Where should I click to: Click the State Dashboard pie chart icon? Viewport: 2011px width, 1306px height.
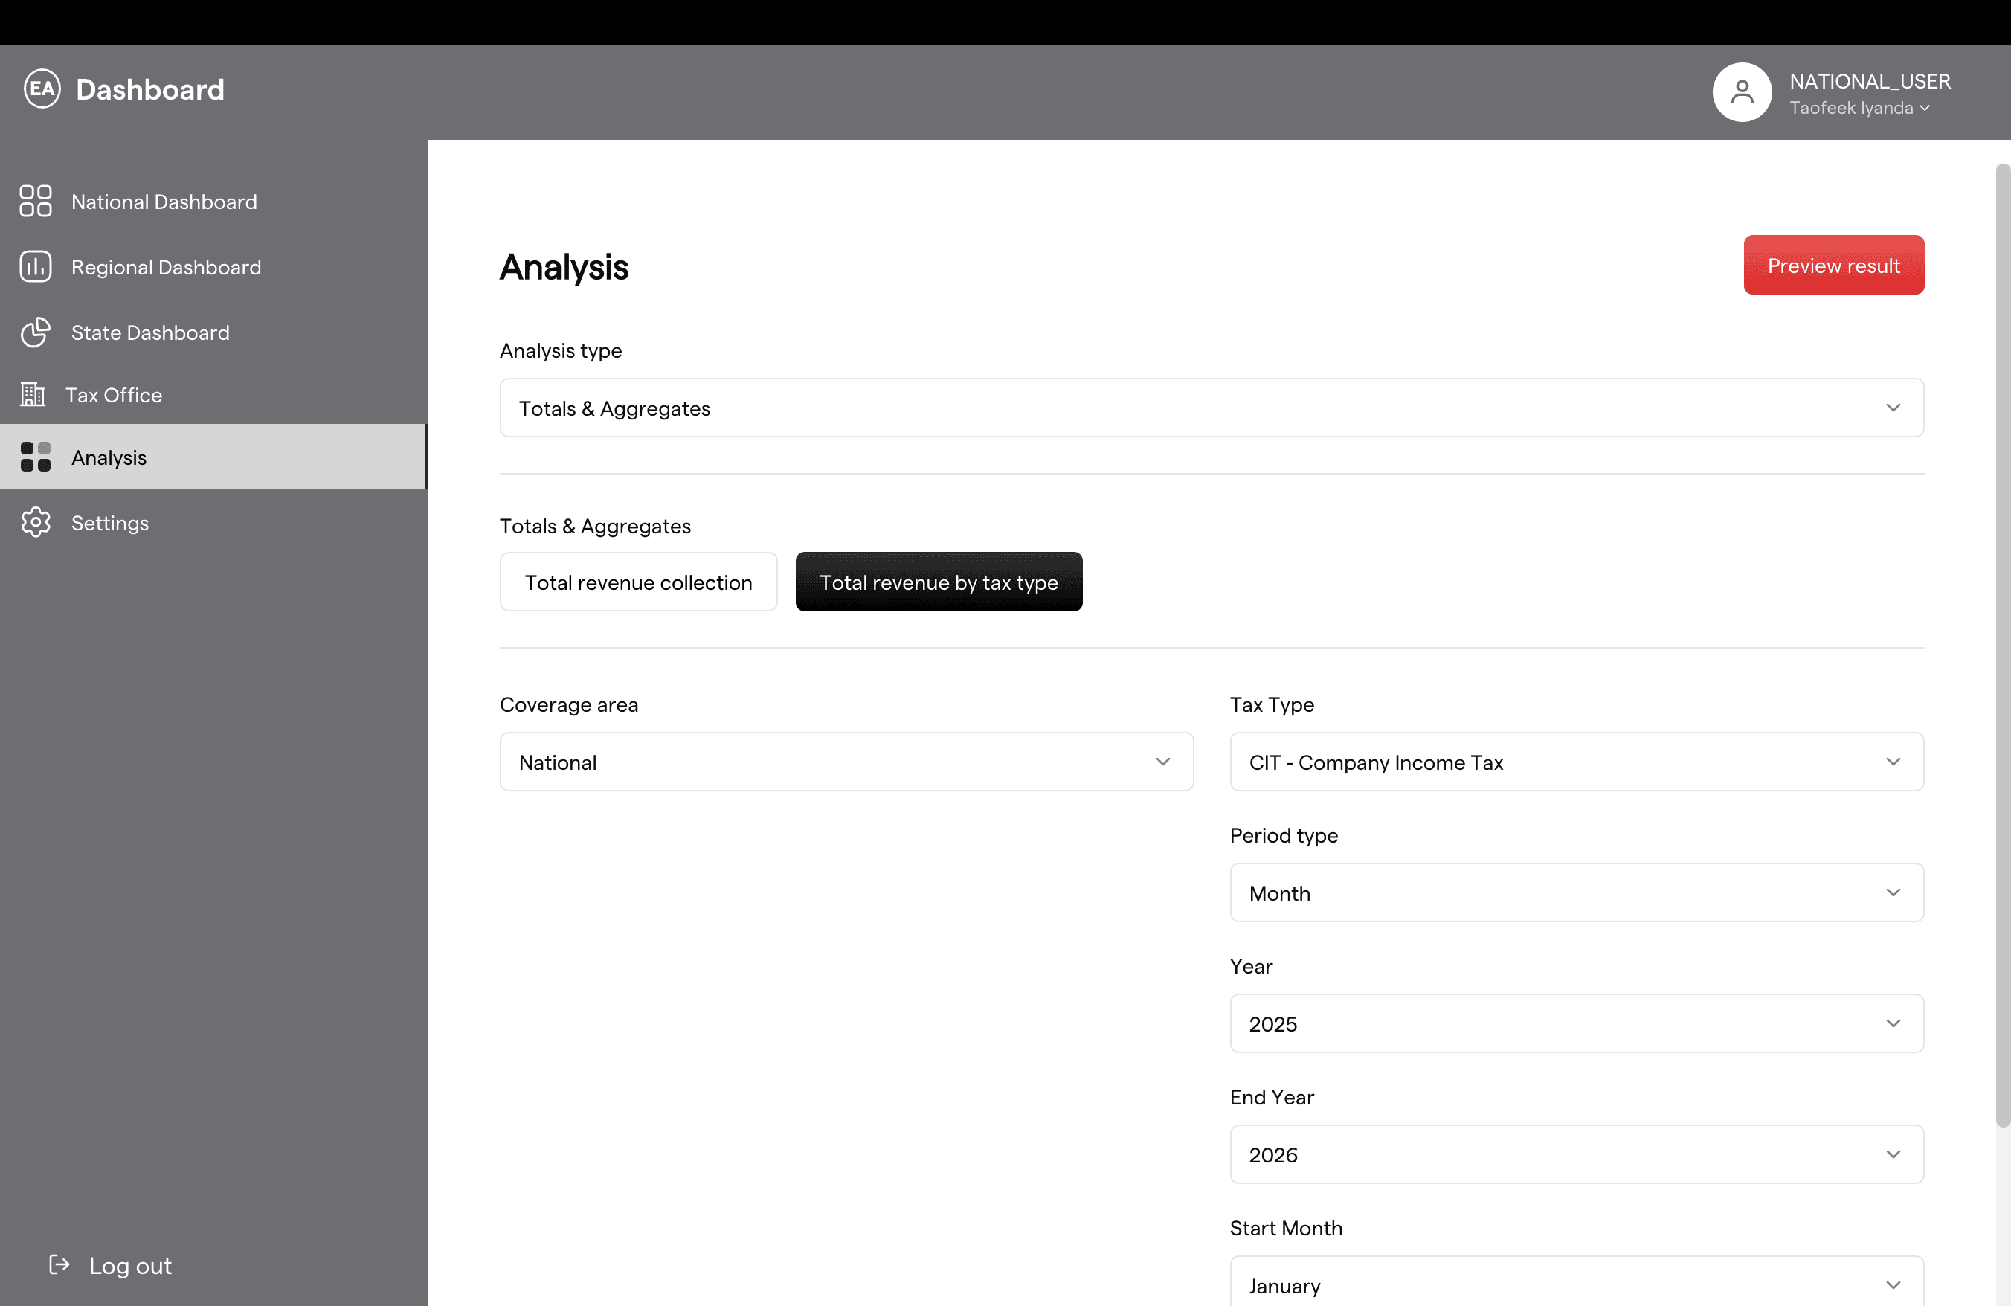36,333
